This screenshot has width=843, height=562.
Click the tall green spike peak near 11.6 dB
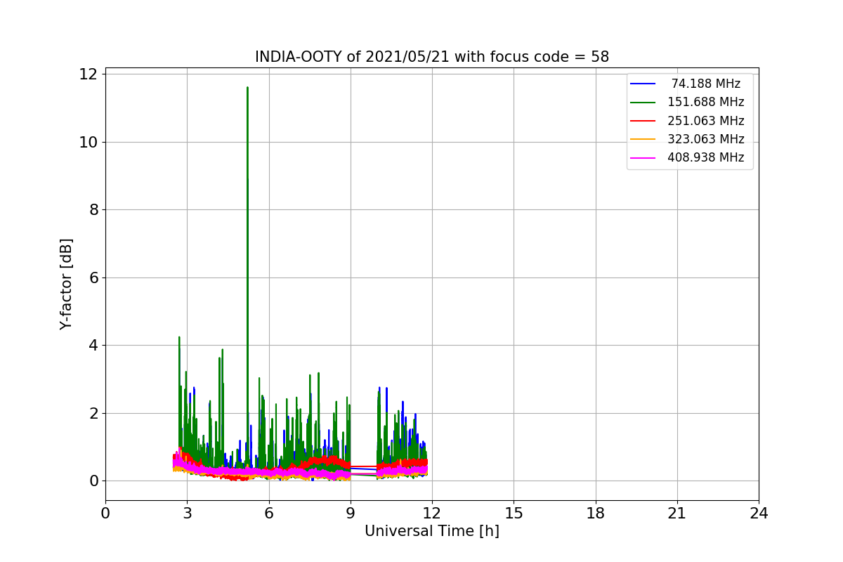[247, 89]
